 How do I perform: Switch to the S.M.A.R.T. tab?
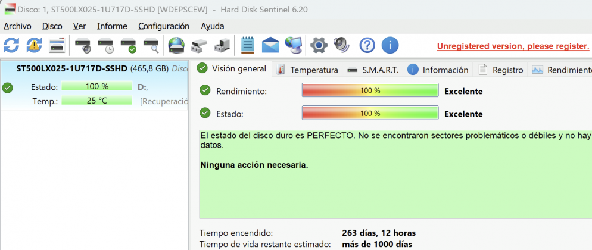(373, 70)
